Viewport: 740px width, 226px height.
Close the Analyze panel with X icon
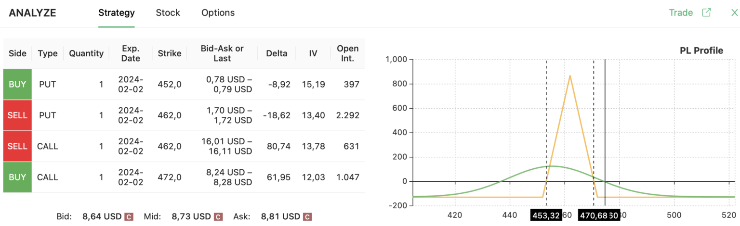(x=734, y=13)
